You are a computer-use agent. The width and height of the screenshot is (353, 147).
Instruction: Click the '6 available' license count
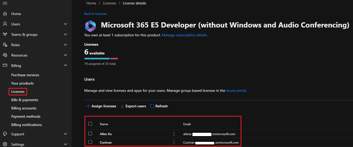[x=94, y=52]
